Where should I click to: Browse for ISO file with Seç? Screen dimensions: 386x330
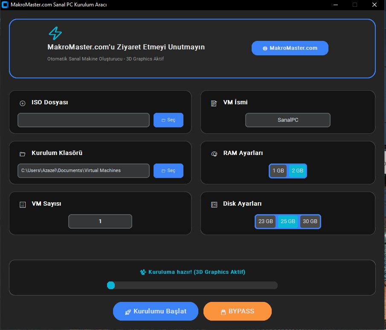coord(168,120)
